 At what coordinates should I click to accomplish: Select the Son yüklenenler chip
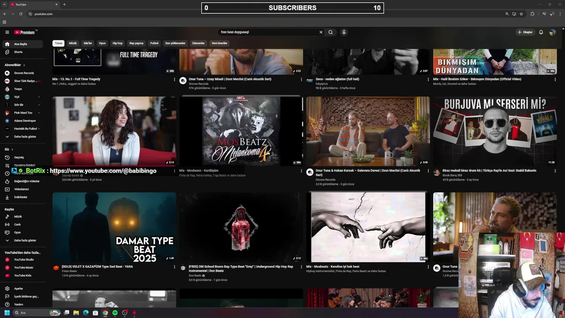(175, 43)
